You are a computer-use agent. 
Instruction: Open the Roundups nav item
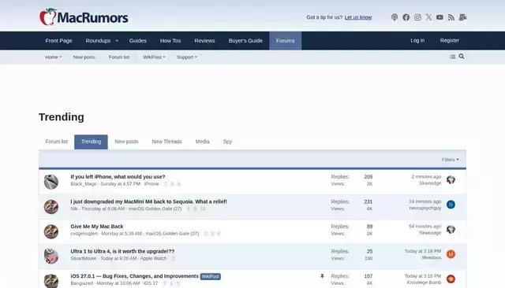[x=98, y=41]
